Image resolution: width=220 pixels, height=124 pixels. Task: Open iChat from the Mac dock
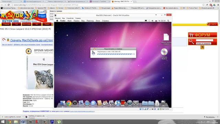pyautogui.click(x=93, y=103)
